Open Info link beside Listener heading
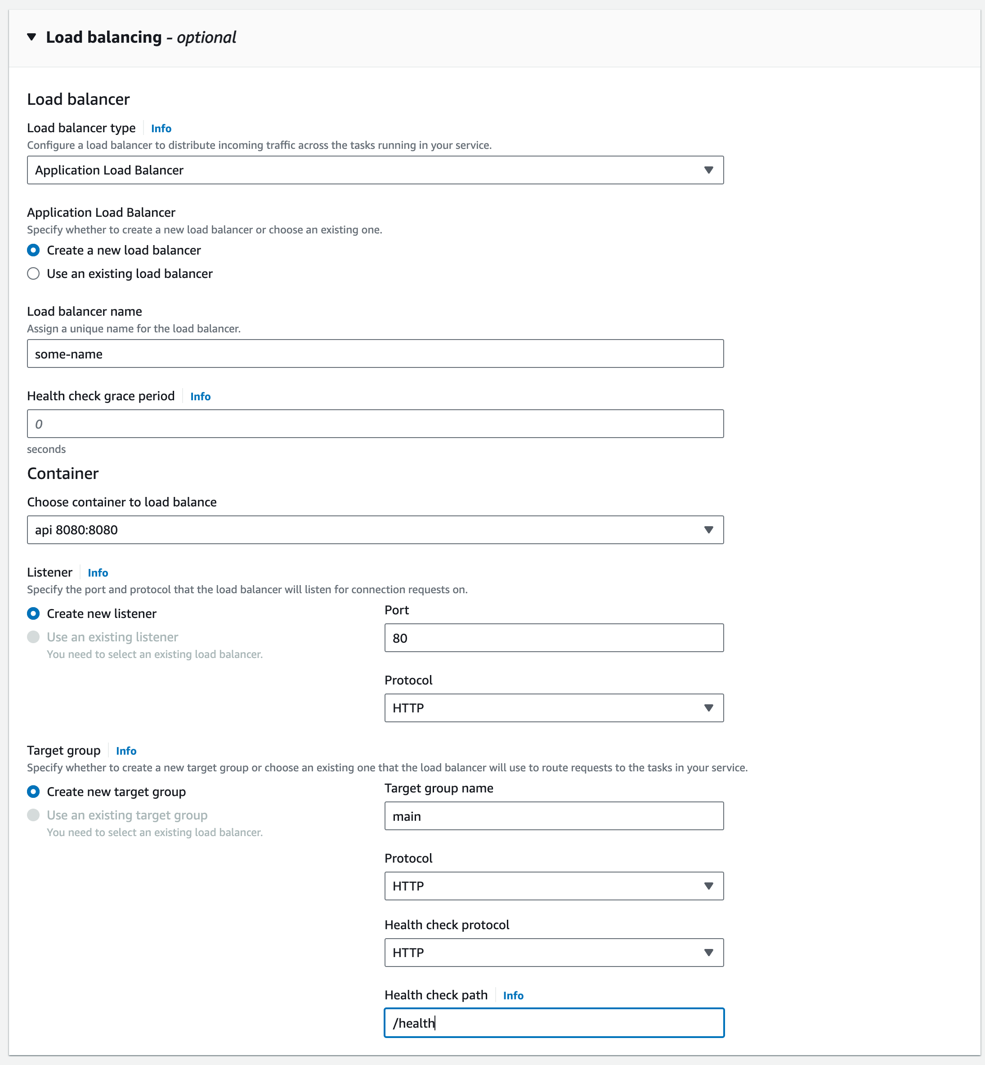985x1065 pixels. pyautogui.click(x=98, y=572)
